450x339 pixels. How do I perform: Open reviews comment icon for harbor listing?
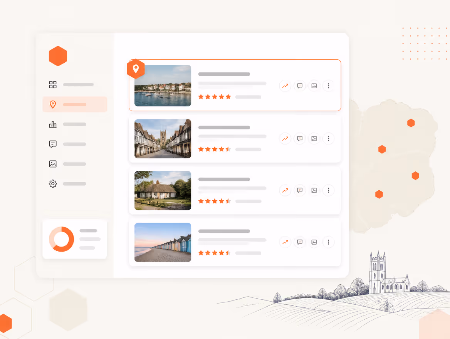click(300, 86)
